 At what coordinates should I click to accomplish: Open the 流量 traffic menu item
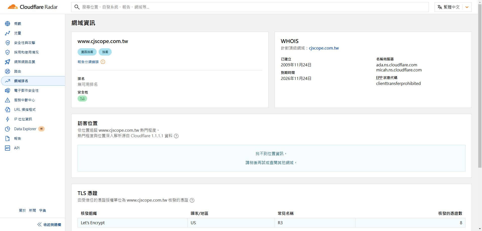(x=18, y=33)
